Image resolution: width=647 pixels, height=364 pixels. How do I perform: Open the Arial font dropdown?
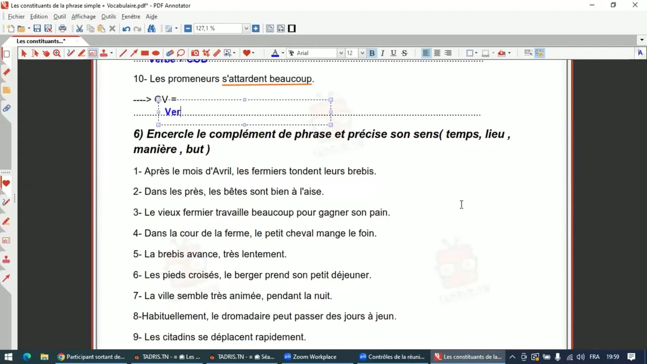point(341,53)
